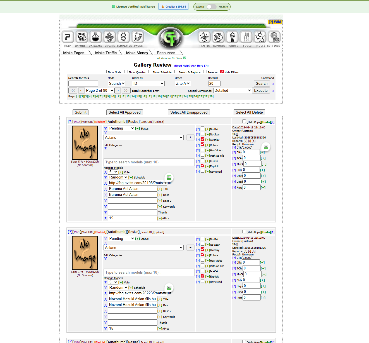This screenshot has height=343, width=369.
Task: Open the Detailed special commands dropdown
Action: point(233,90)
